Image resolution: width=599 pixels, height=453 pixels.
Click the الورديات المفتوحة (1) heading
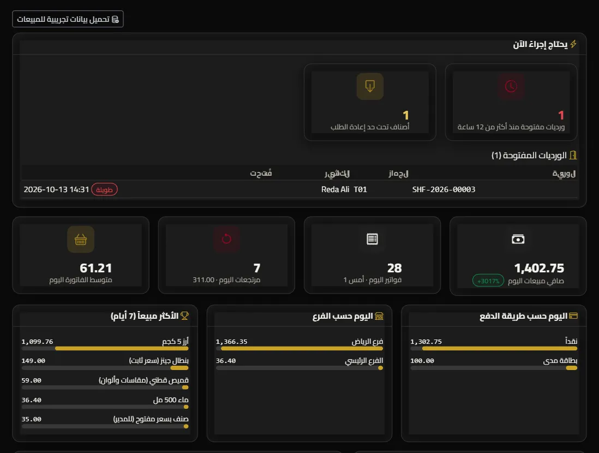point(529,155)
